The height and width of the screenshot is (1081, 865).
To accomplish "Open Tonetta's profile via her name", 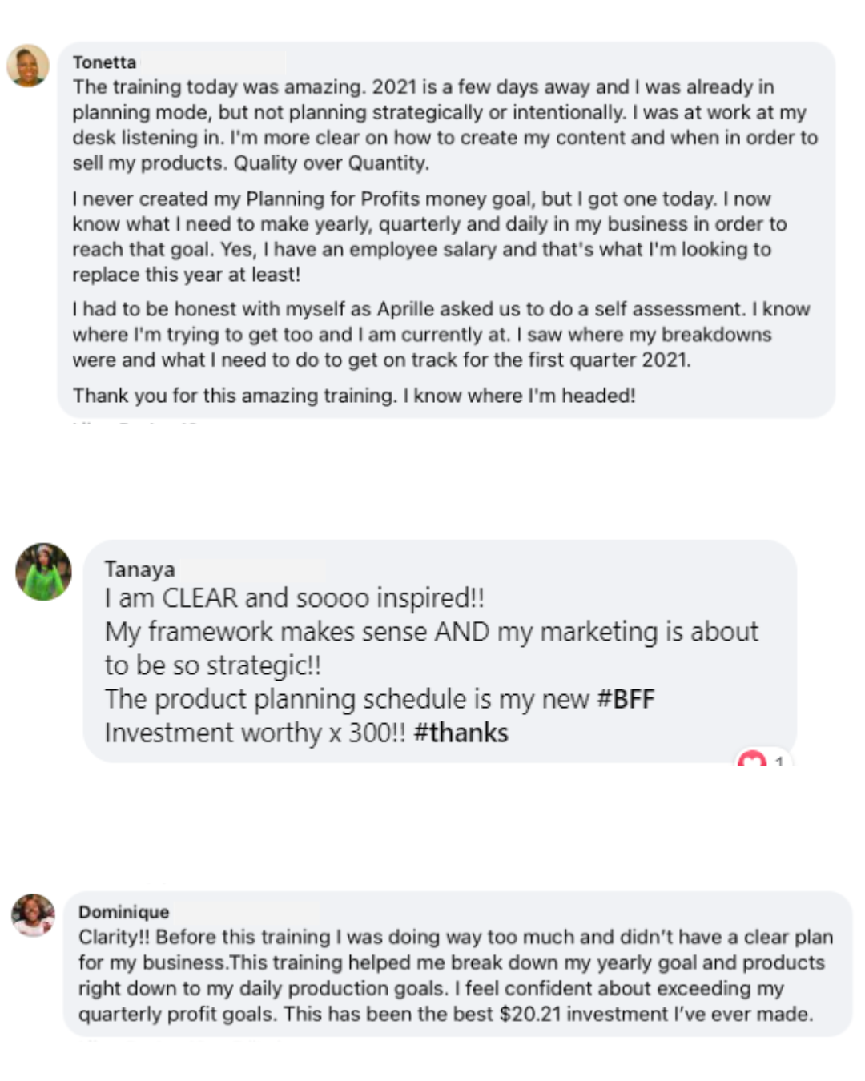I will [104, 62].
